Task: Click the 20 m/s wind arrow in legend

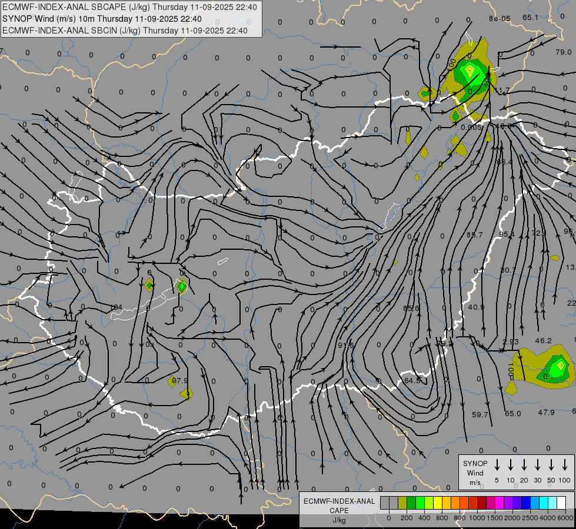Action: coord(524,465)
